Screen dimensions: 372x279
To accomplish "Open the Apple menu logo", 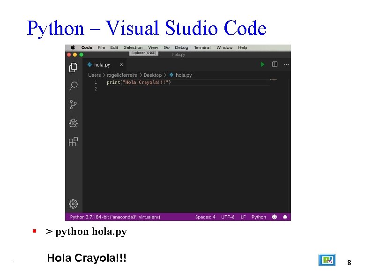I will [73, 47].
